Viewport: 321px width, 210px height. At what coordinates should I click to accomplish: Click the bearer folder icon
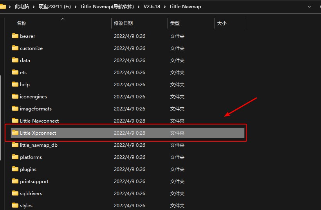point(15,36)
